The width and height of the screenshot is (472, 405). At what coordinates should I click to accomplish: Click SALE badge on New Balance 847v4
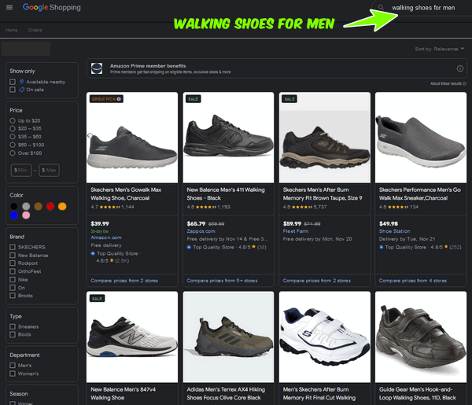97,299
